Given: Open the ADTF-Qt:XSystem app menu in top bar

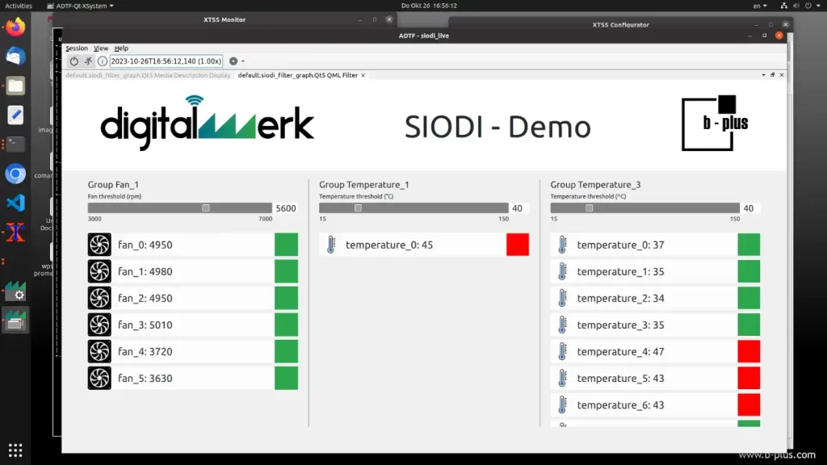Looking at the screenshot, I should [x=84, y=6].
